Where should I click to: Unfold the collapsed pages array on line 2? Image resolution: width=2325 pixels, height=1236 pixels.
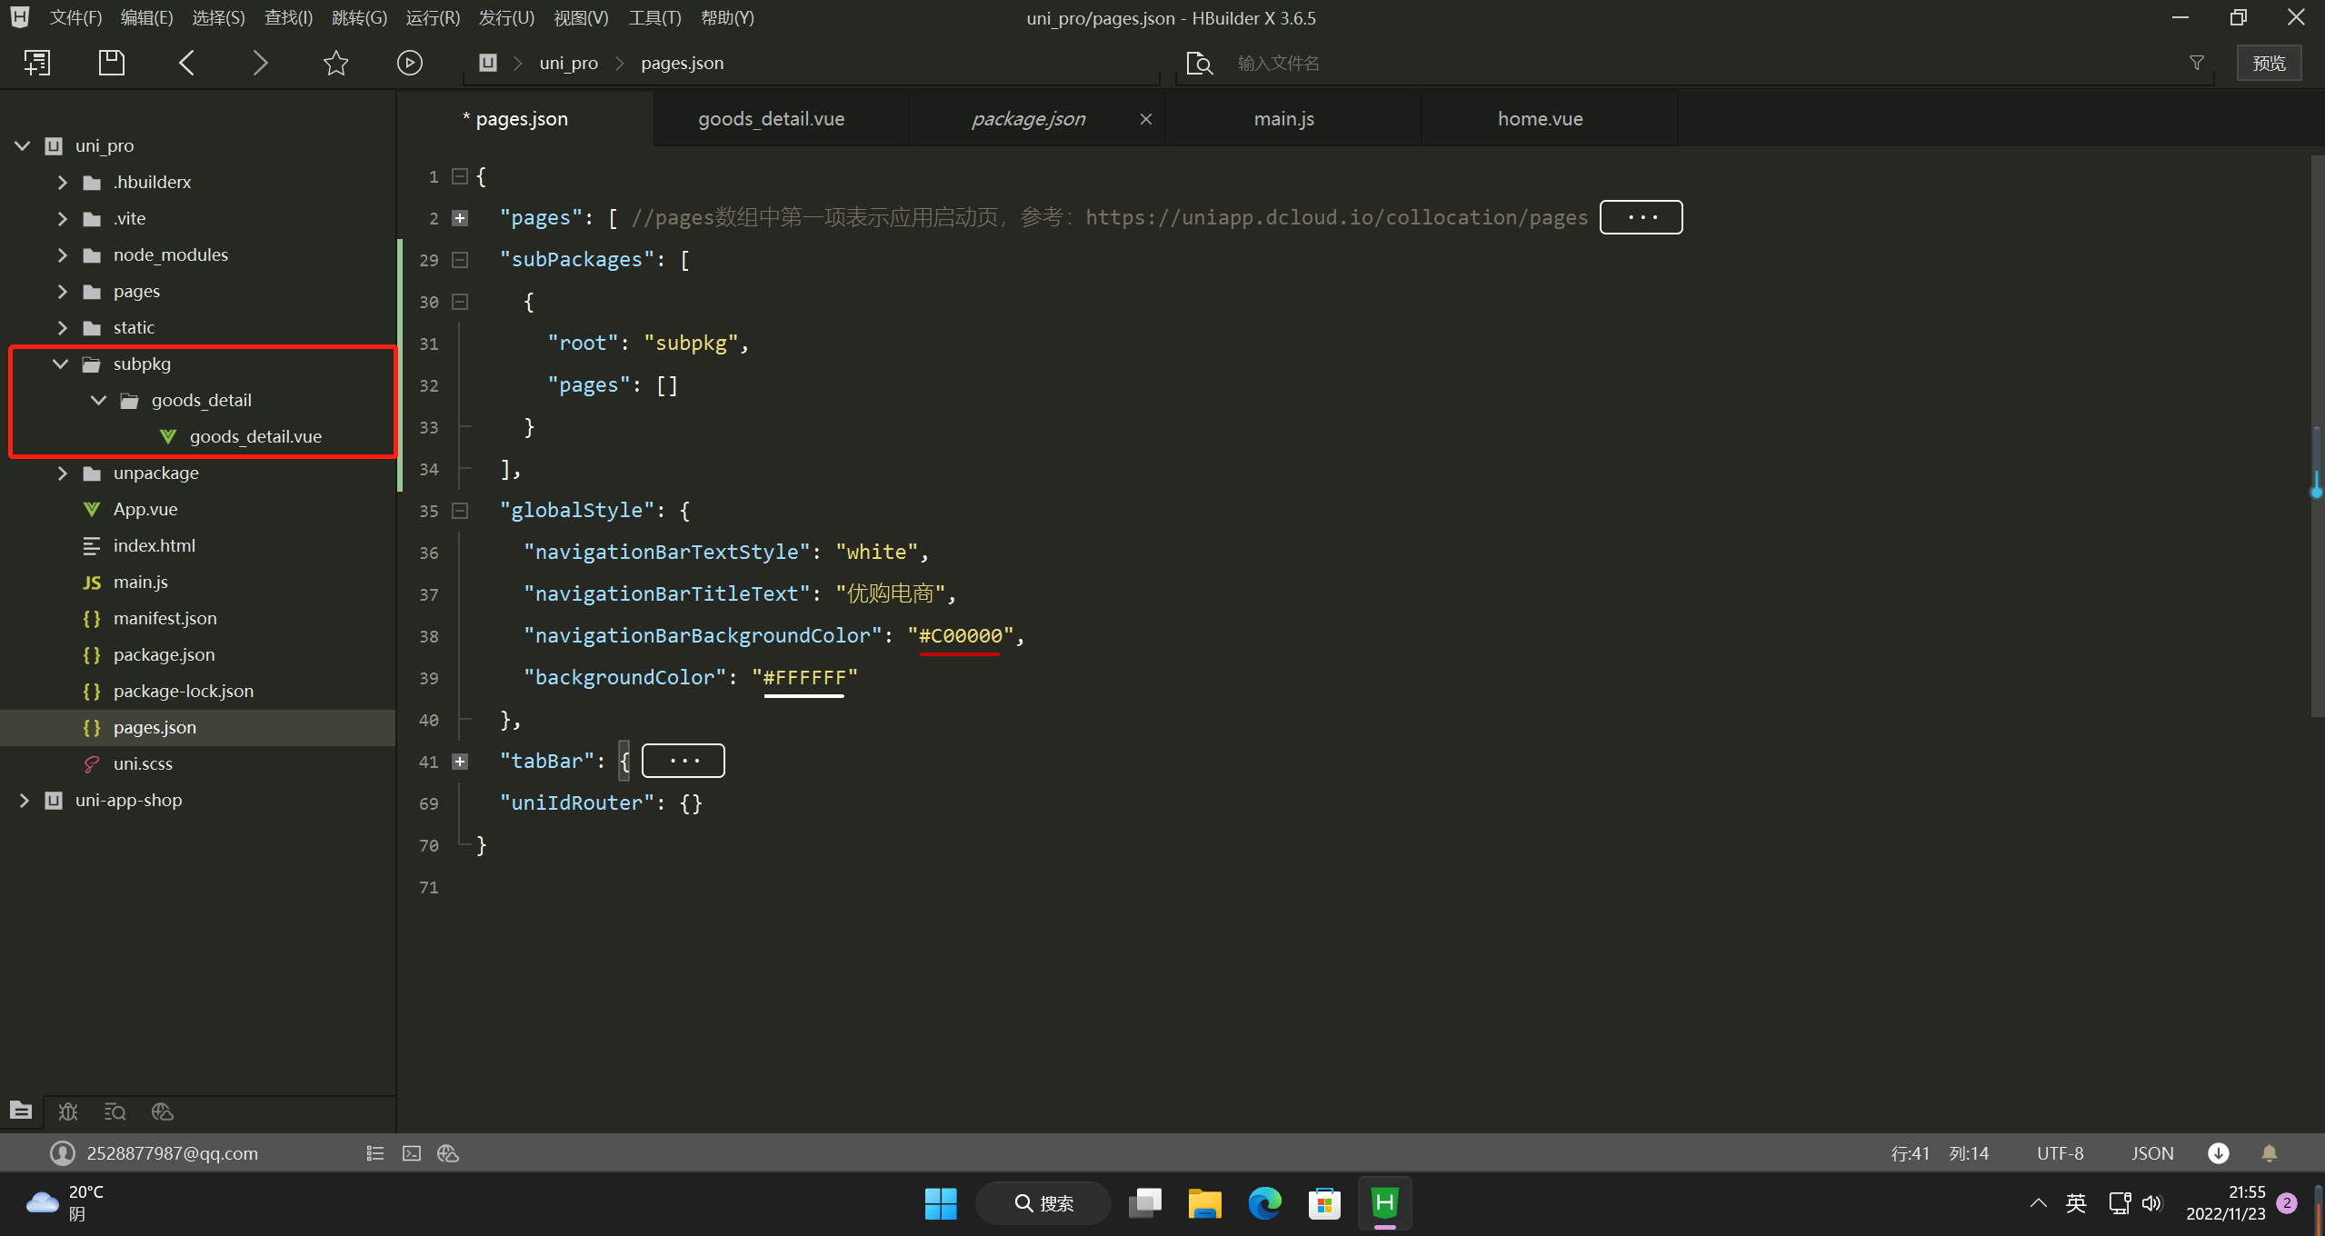coord(460,218)
